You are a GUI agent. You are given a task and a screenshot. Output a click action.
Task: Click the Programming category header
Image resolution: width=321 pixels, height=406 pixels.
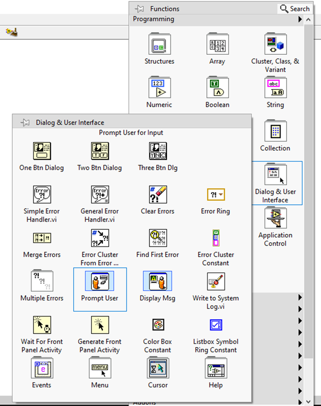click(217, 19)
